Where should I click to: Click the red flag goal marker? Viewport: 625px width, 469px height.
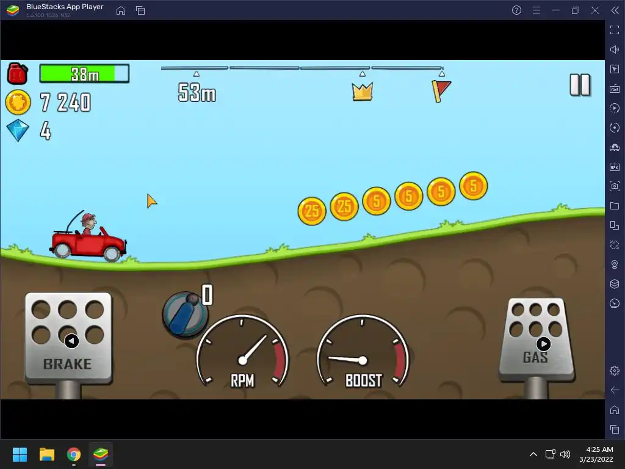[x=441, y=91]
